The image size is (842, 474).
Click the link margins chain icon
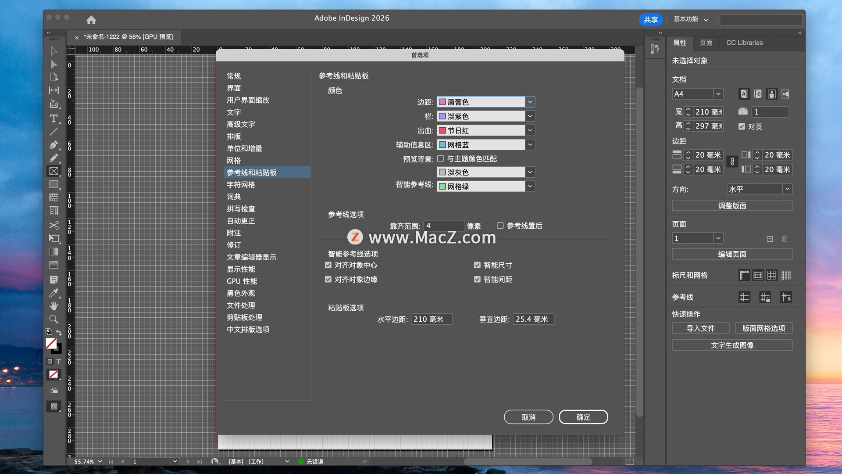(732, 162)
